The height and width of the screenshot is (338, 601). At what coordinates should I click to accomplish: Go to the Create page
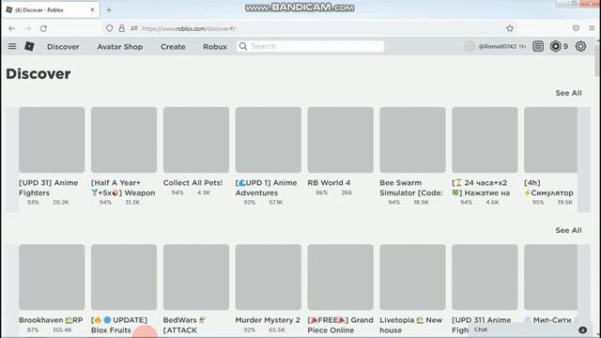(x=173, y=47)
